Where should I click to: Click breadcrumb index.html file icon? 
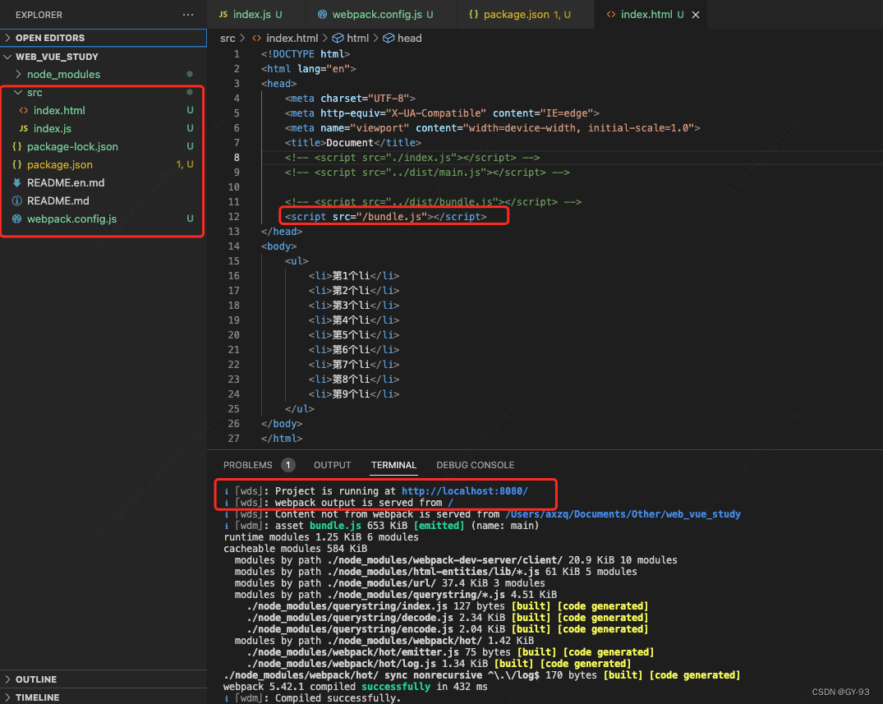point(257,39)
